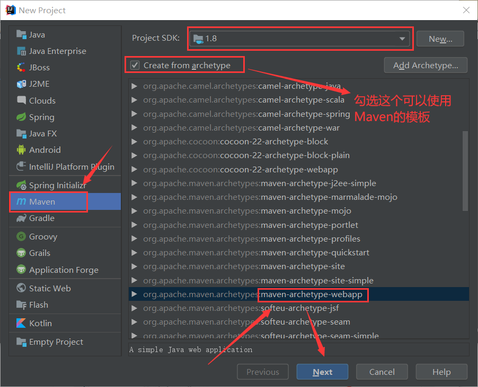Select the Spring project type label
The image size is (478, 387).
click(x=42, y=117)
